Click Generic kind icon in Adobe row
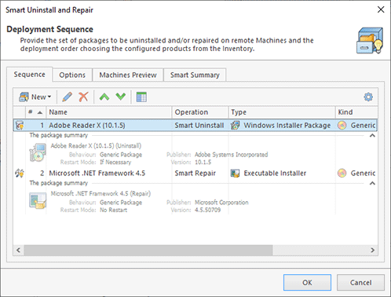This screenshot has height=297, width=391. pyautogui.click(x=342, y=126)
